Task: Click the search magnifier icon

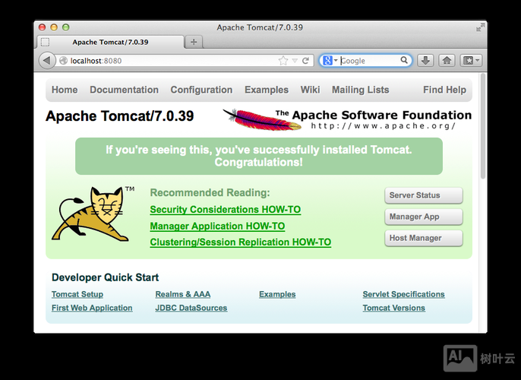Action: click(405, 61)
